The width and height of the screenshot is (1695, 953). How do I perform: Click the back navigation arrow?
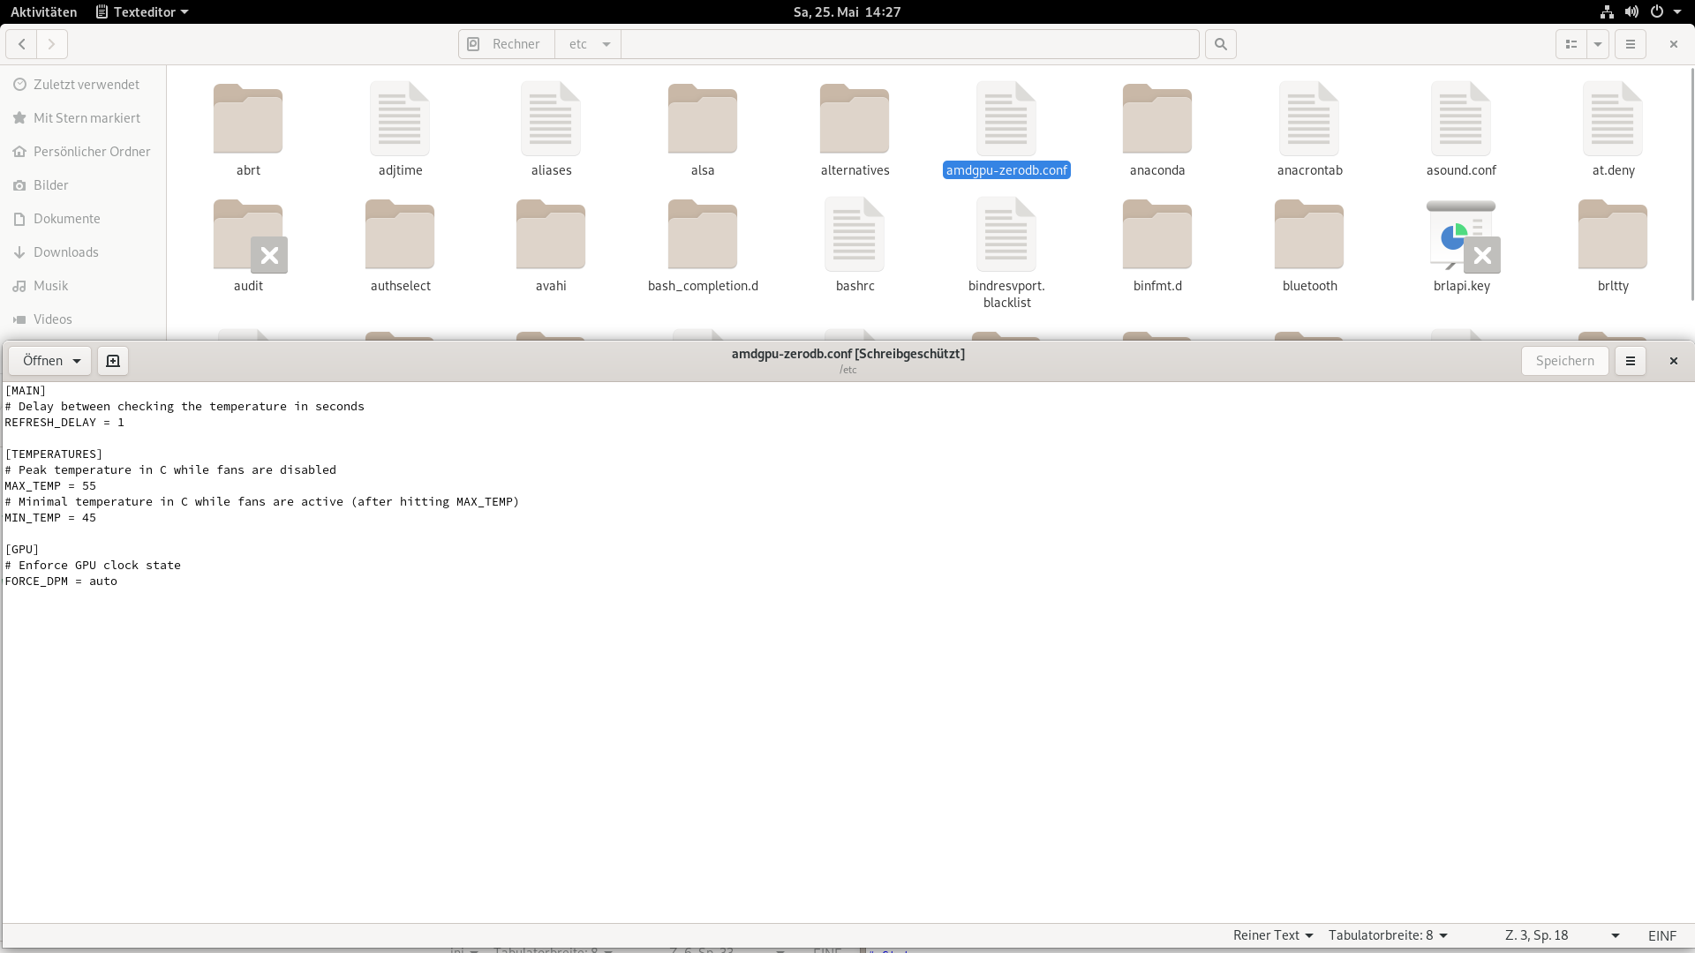[x=22, y=44]
